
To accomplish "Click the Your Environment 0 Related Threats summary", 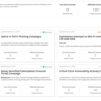I will 68,9.
